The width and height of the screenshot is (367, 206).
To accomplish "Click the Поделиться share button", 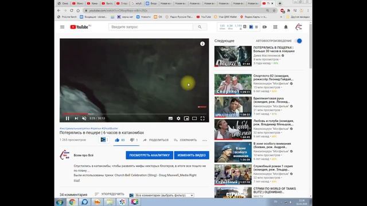I will [x=155, y=140].
